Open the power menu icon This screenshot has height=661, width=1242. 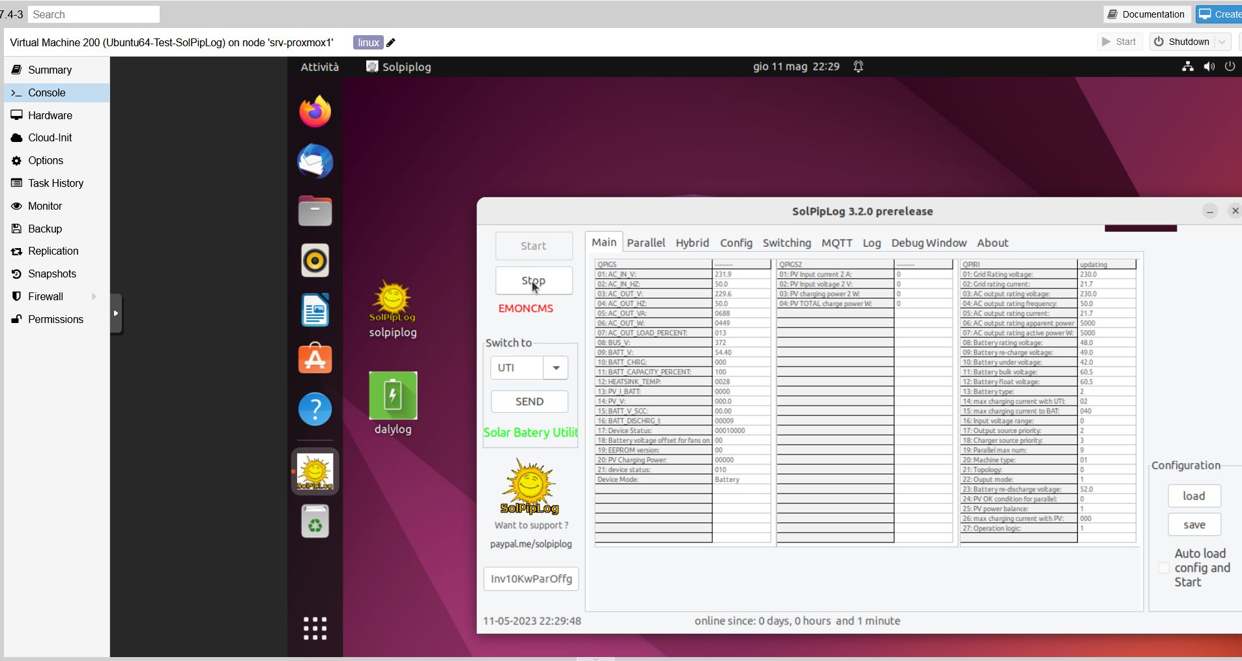click(1230, 66)
